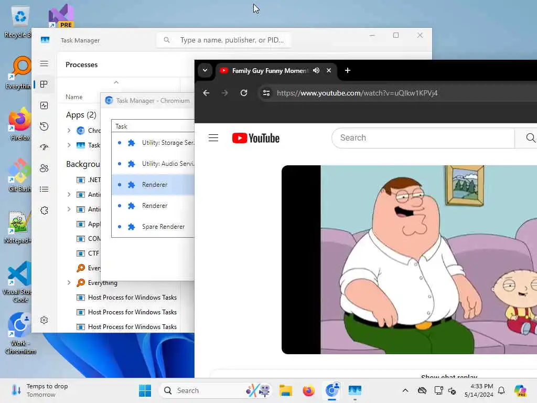Open Services icon in Task Manager sidebar
Viewport: 537px width, 403px height.
(44, 210)
